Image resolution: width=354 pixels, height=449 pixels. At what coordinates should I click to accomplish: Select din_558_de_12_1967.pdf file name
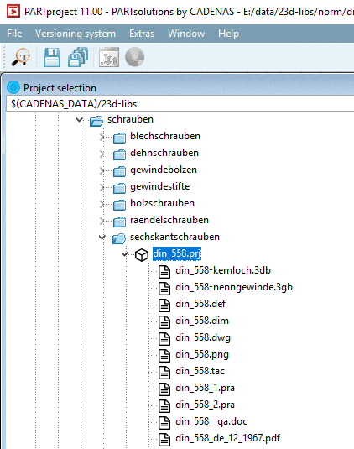coord(228,438)
